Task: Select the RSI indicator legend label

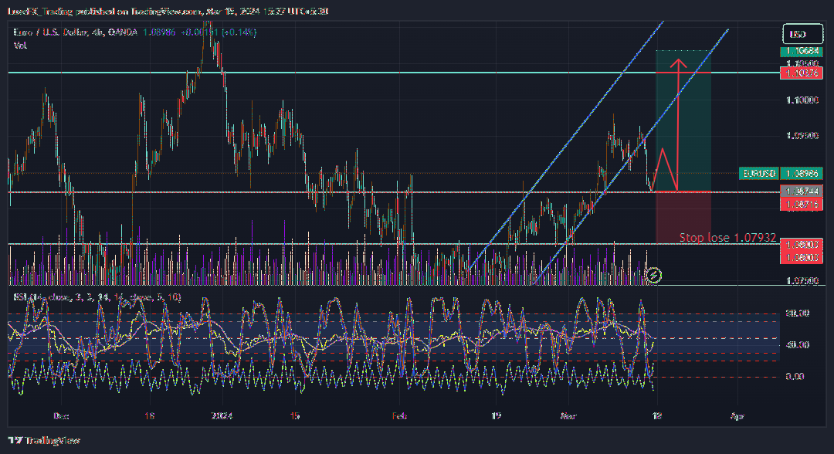Action: pyautogui.click(x=97, y=297)
